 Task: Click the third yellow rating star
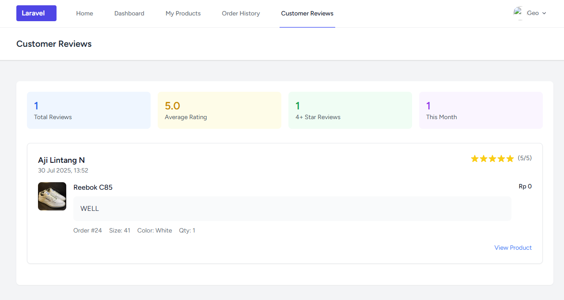click(492, 158)
